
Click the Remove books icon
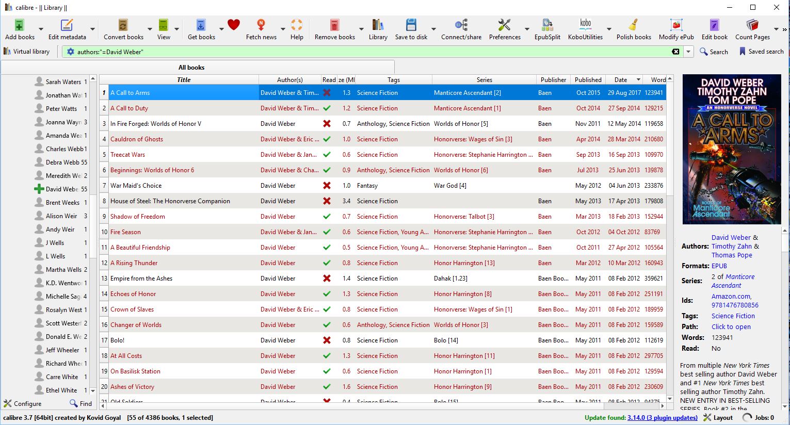point(334,26)
